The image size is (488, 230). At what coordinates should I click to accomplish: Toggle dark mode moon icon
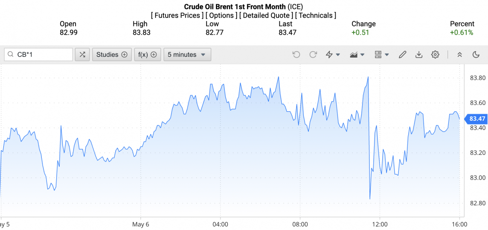(476, 55)
